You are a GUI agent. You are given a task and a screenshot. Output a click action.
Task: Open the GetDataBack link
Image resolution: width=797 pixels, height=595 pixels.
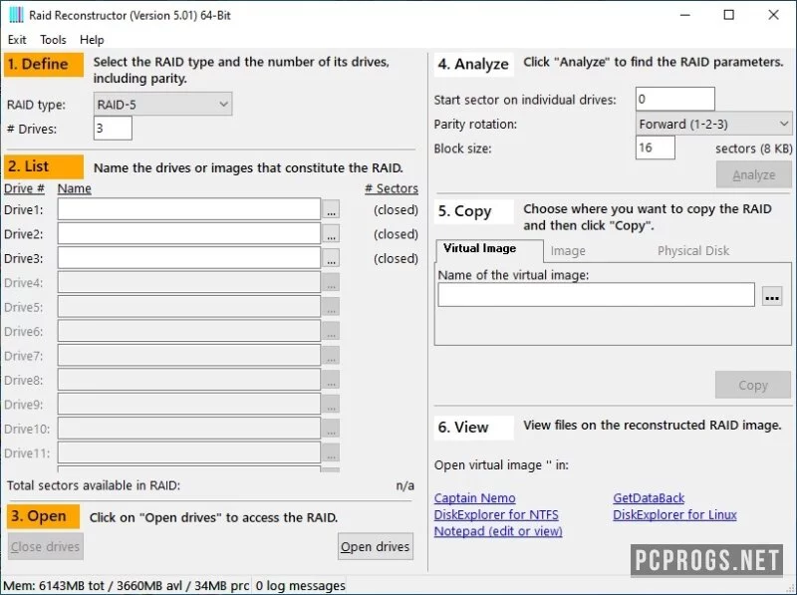coord(649,498)
